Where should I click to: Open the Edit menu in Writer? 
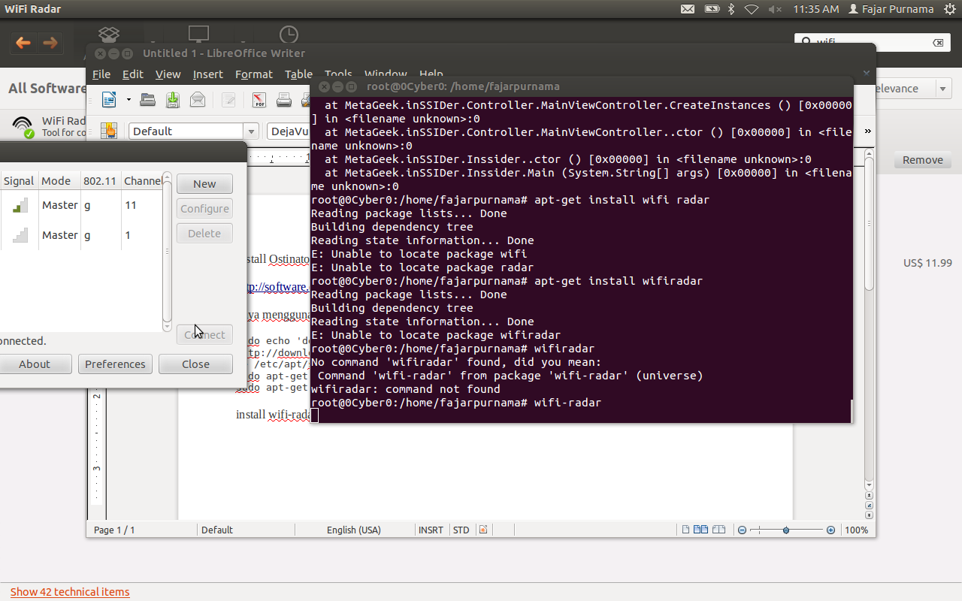click(x=133, y=74)
